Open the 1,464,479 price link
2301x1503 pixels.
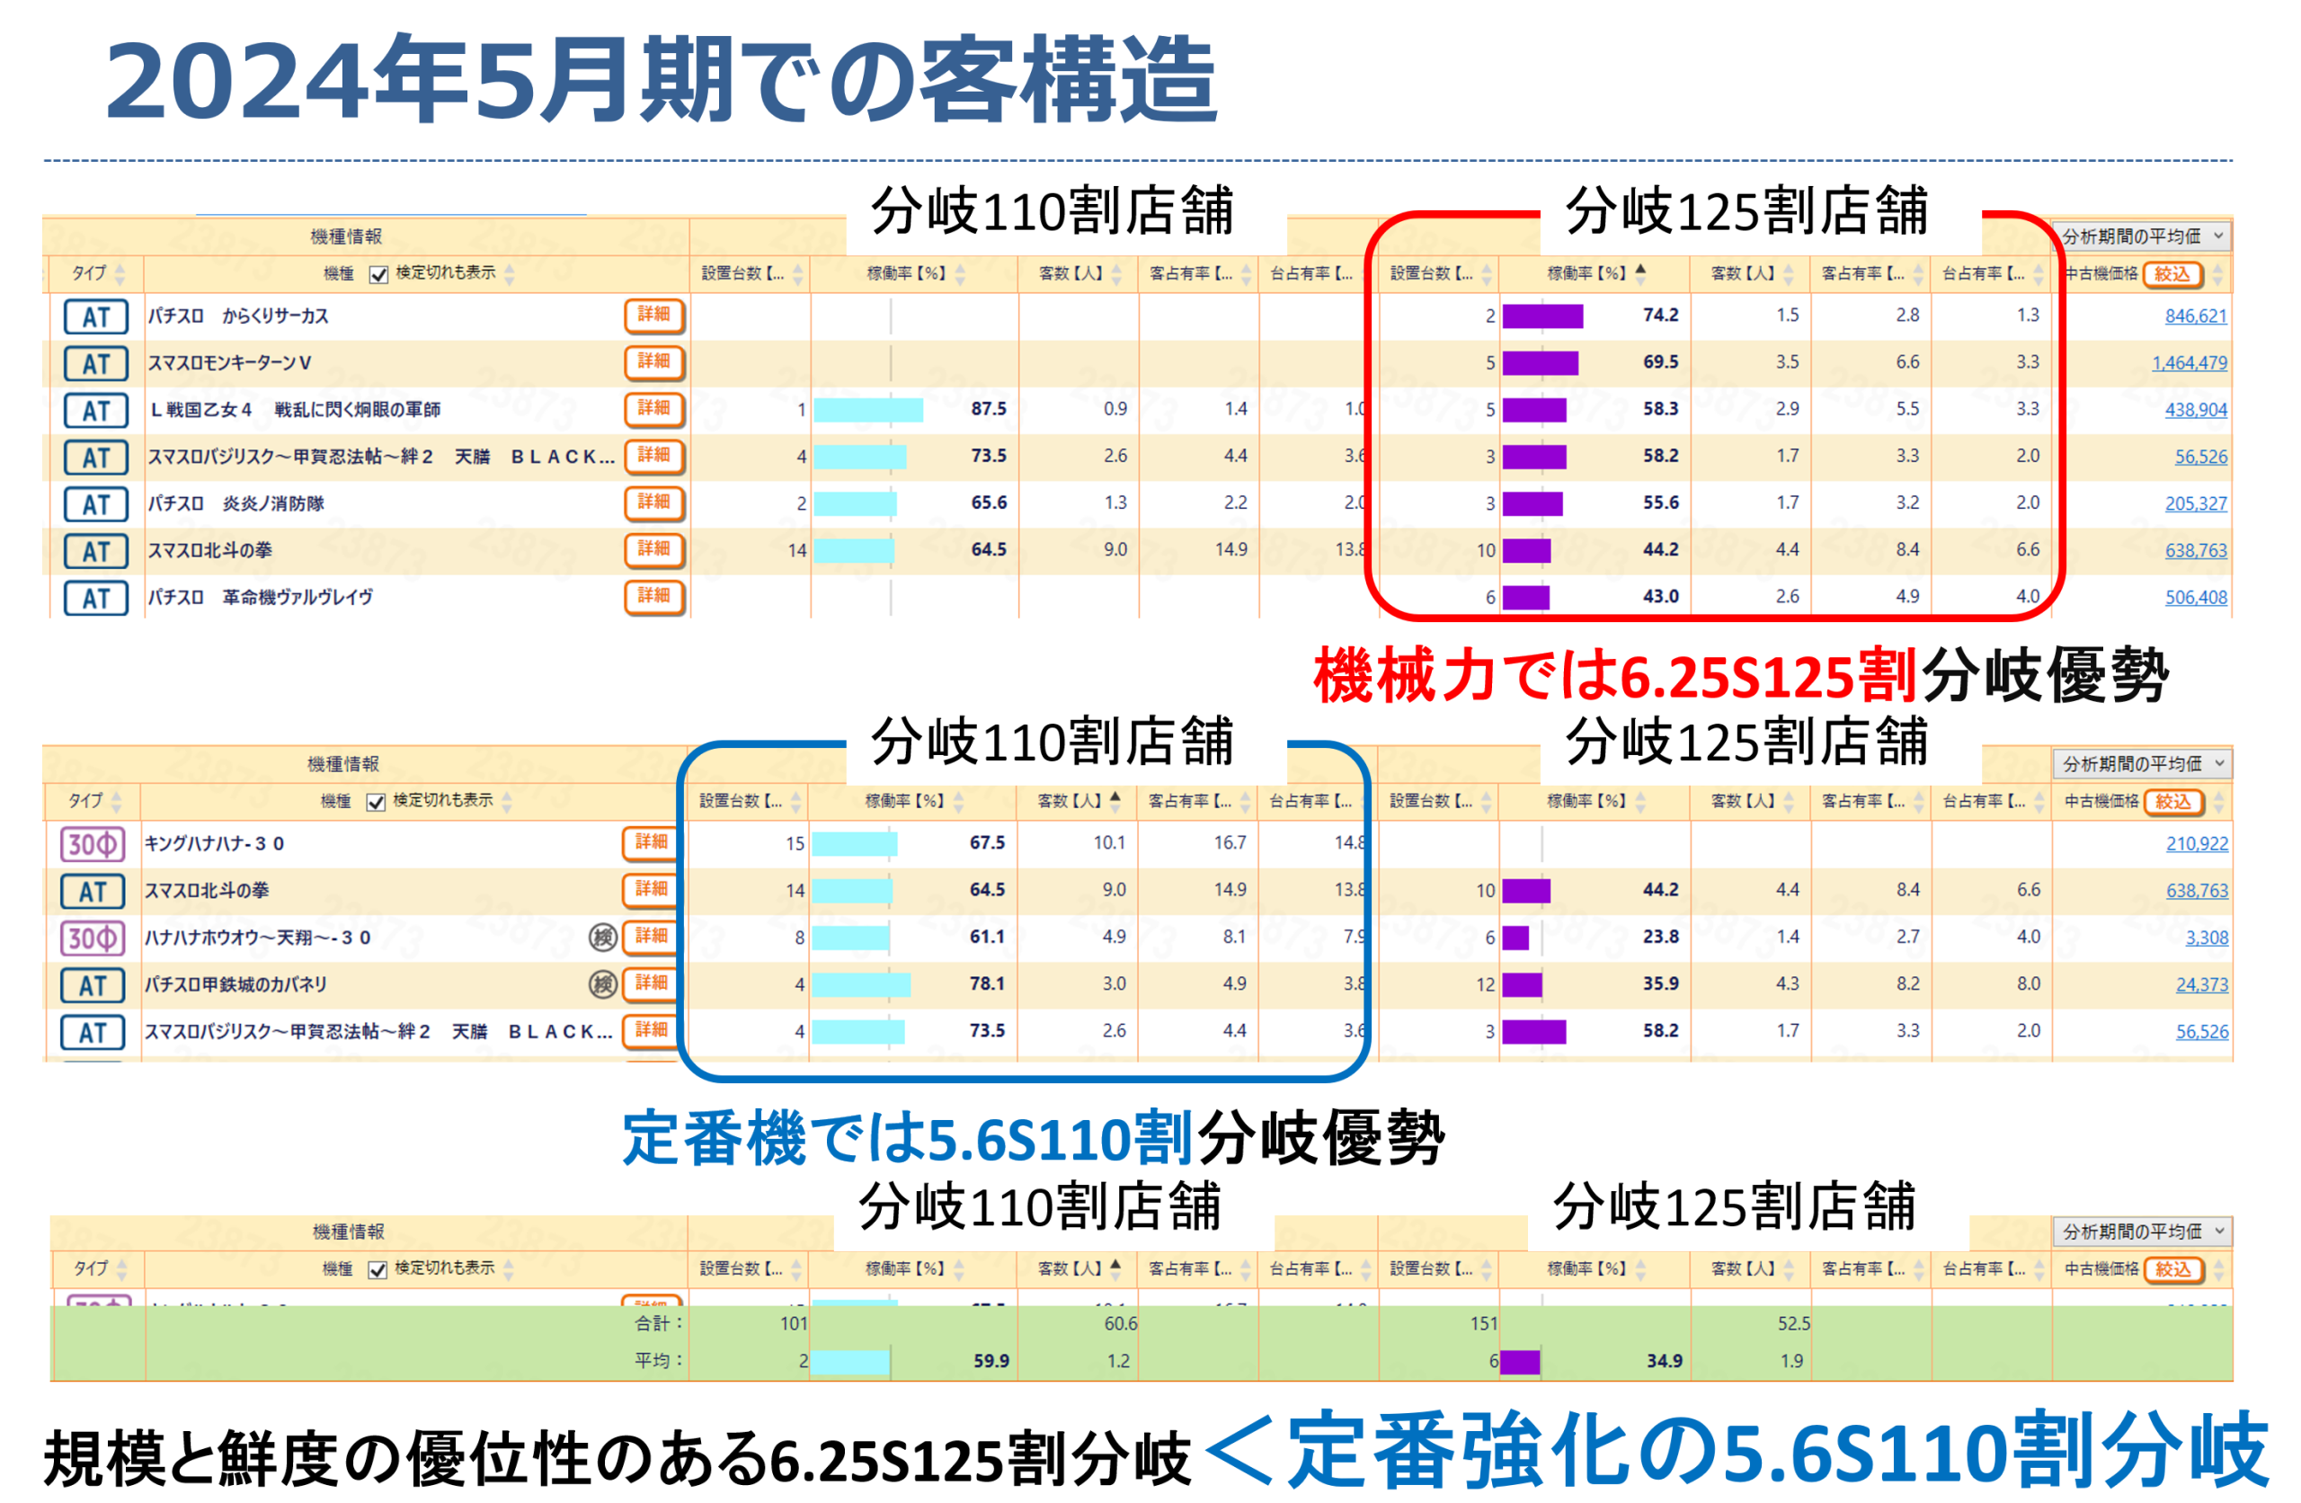tap(2190, 364)
